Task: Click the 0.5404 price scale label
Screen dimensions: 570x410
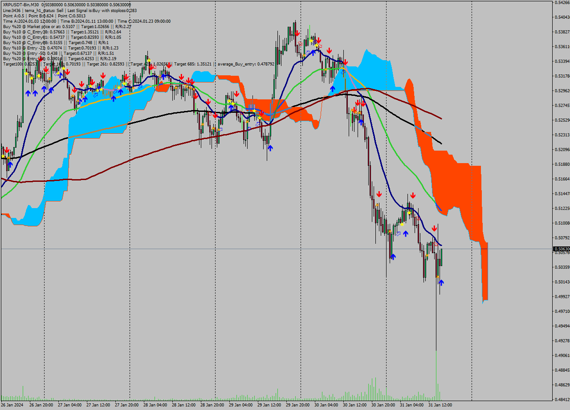Action: (562, 17)
